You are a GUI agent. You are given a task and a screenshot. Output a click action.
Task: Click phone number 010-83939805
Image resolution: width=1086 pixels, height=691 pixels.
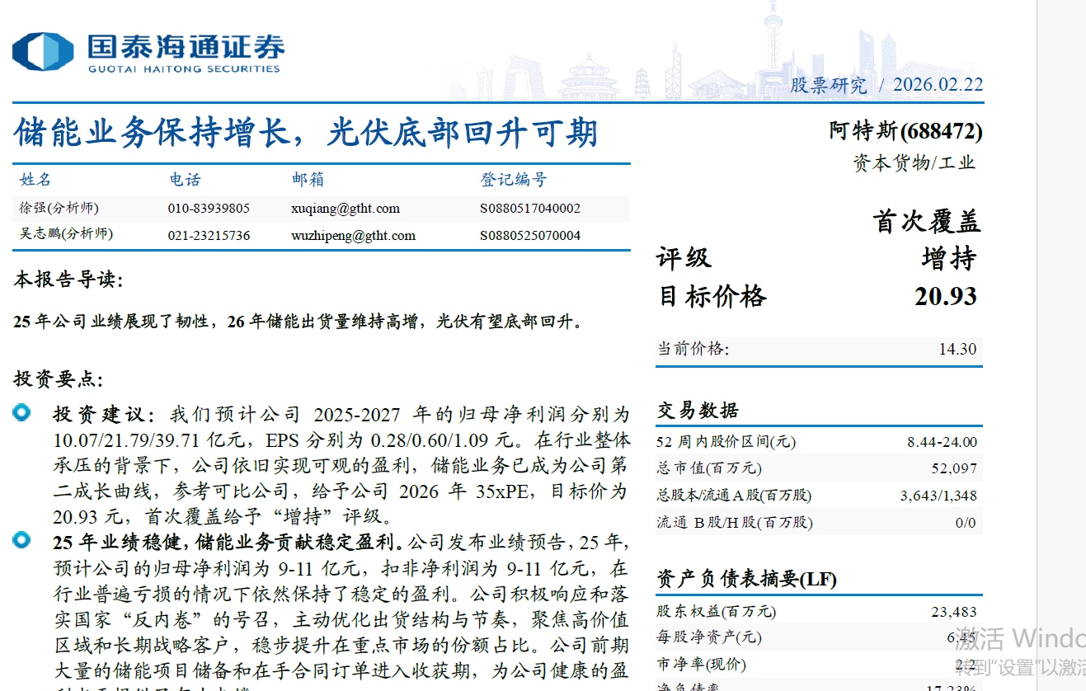point(209,209)
